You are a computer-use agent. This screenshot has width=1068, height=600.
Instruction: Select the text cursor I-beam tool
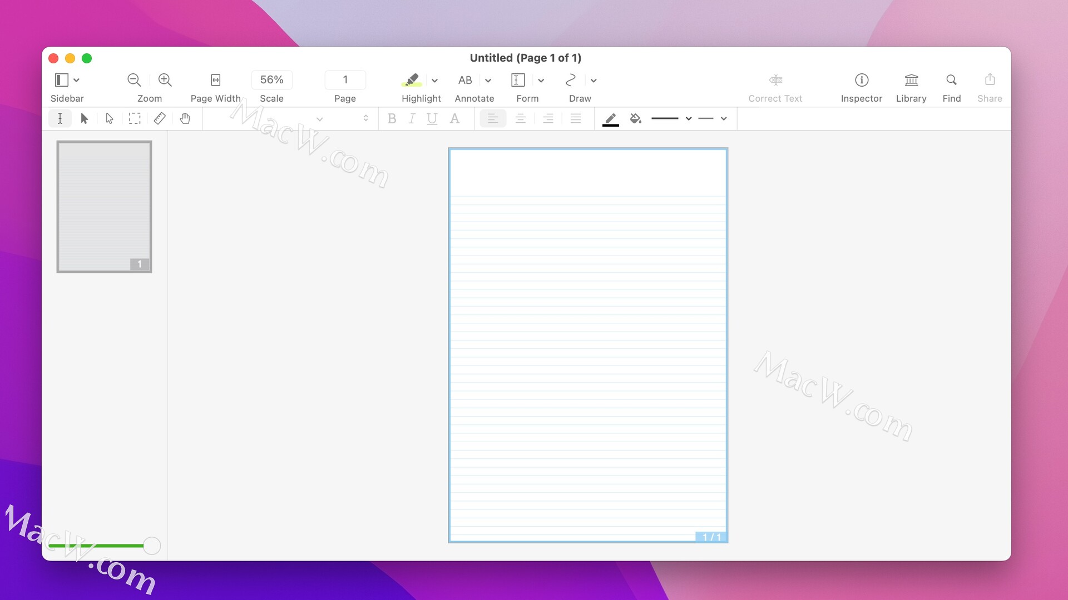tap(60, 118)
